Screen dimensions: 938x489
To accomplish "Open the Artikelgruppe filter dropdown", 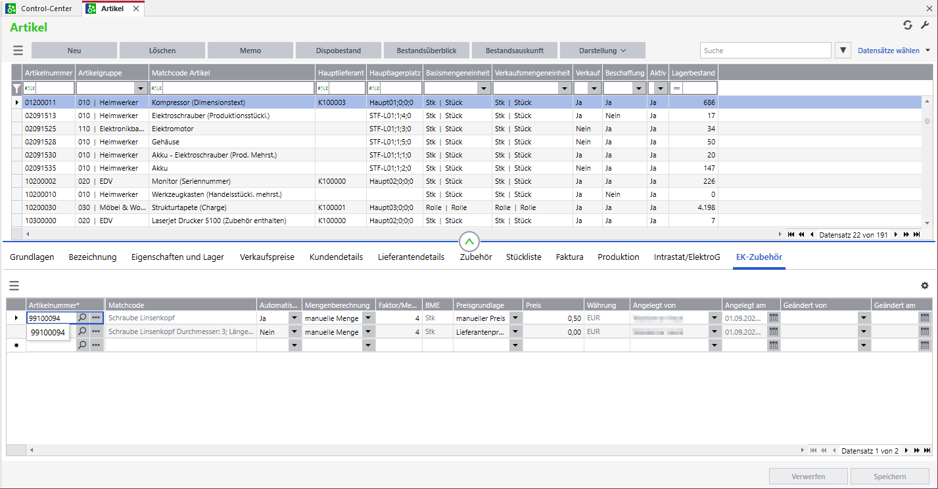I will pyautogui.click(x=140, y=89).
